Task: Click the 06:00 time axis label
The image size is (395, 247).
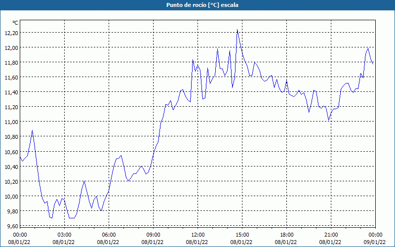Action: click(109, 235)
